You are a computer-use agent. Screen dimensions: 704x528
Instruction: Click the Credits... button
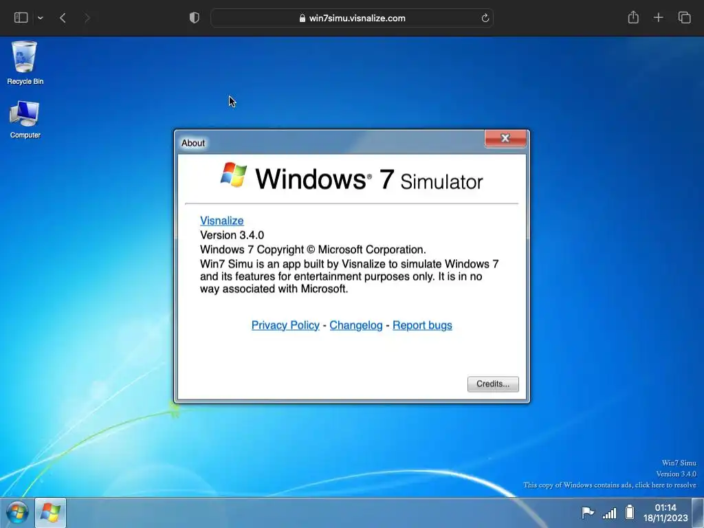pyautogui.click(x=493, y=384)
